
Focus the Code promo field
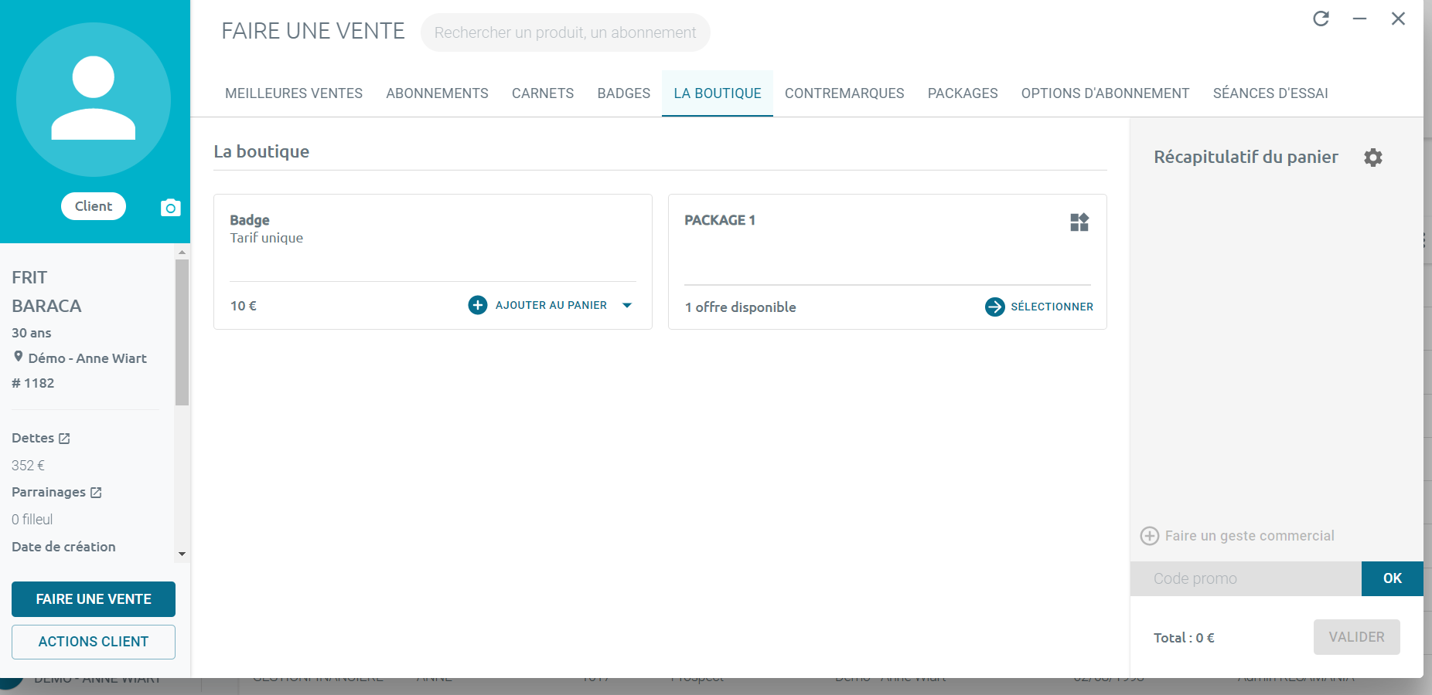coord(1246,578)
